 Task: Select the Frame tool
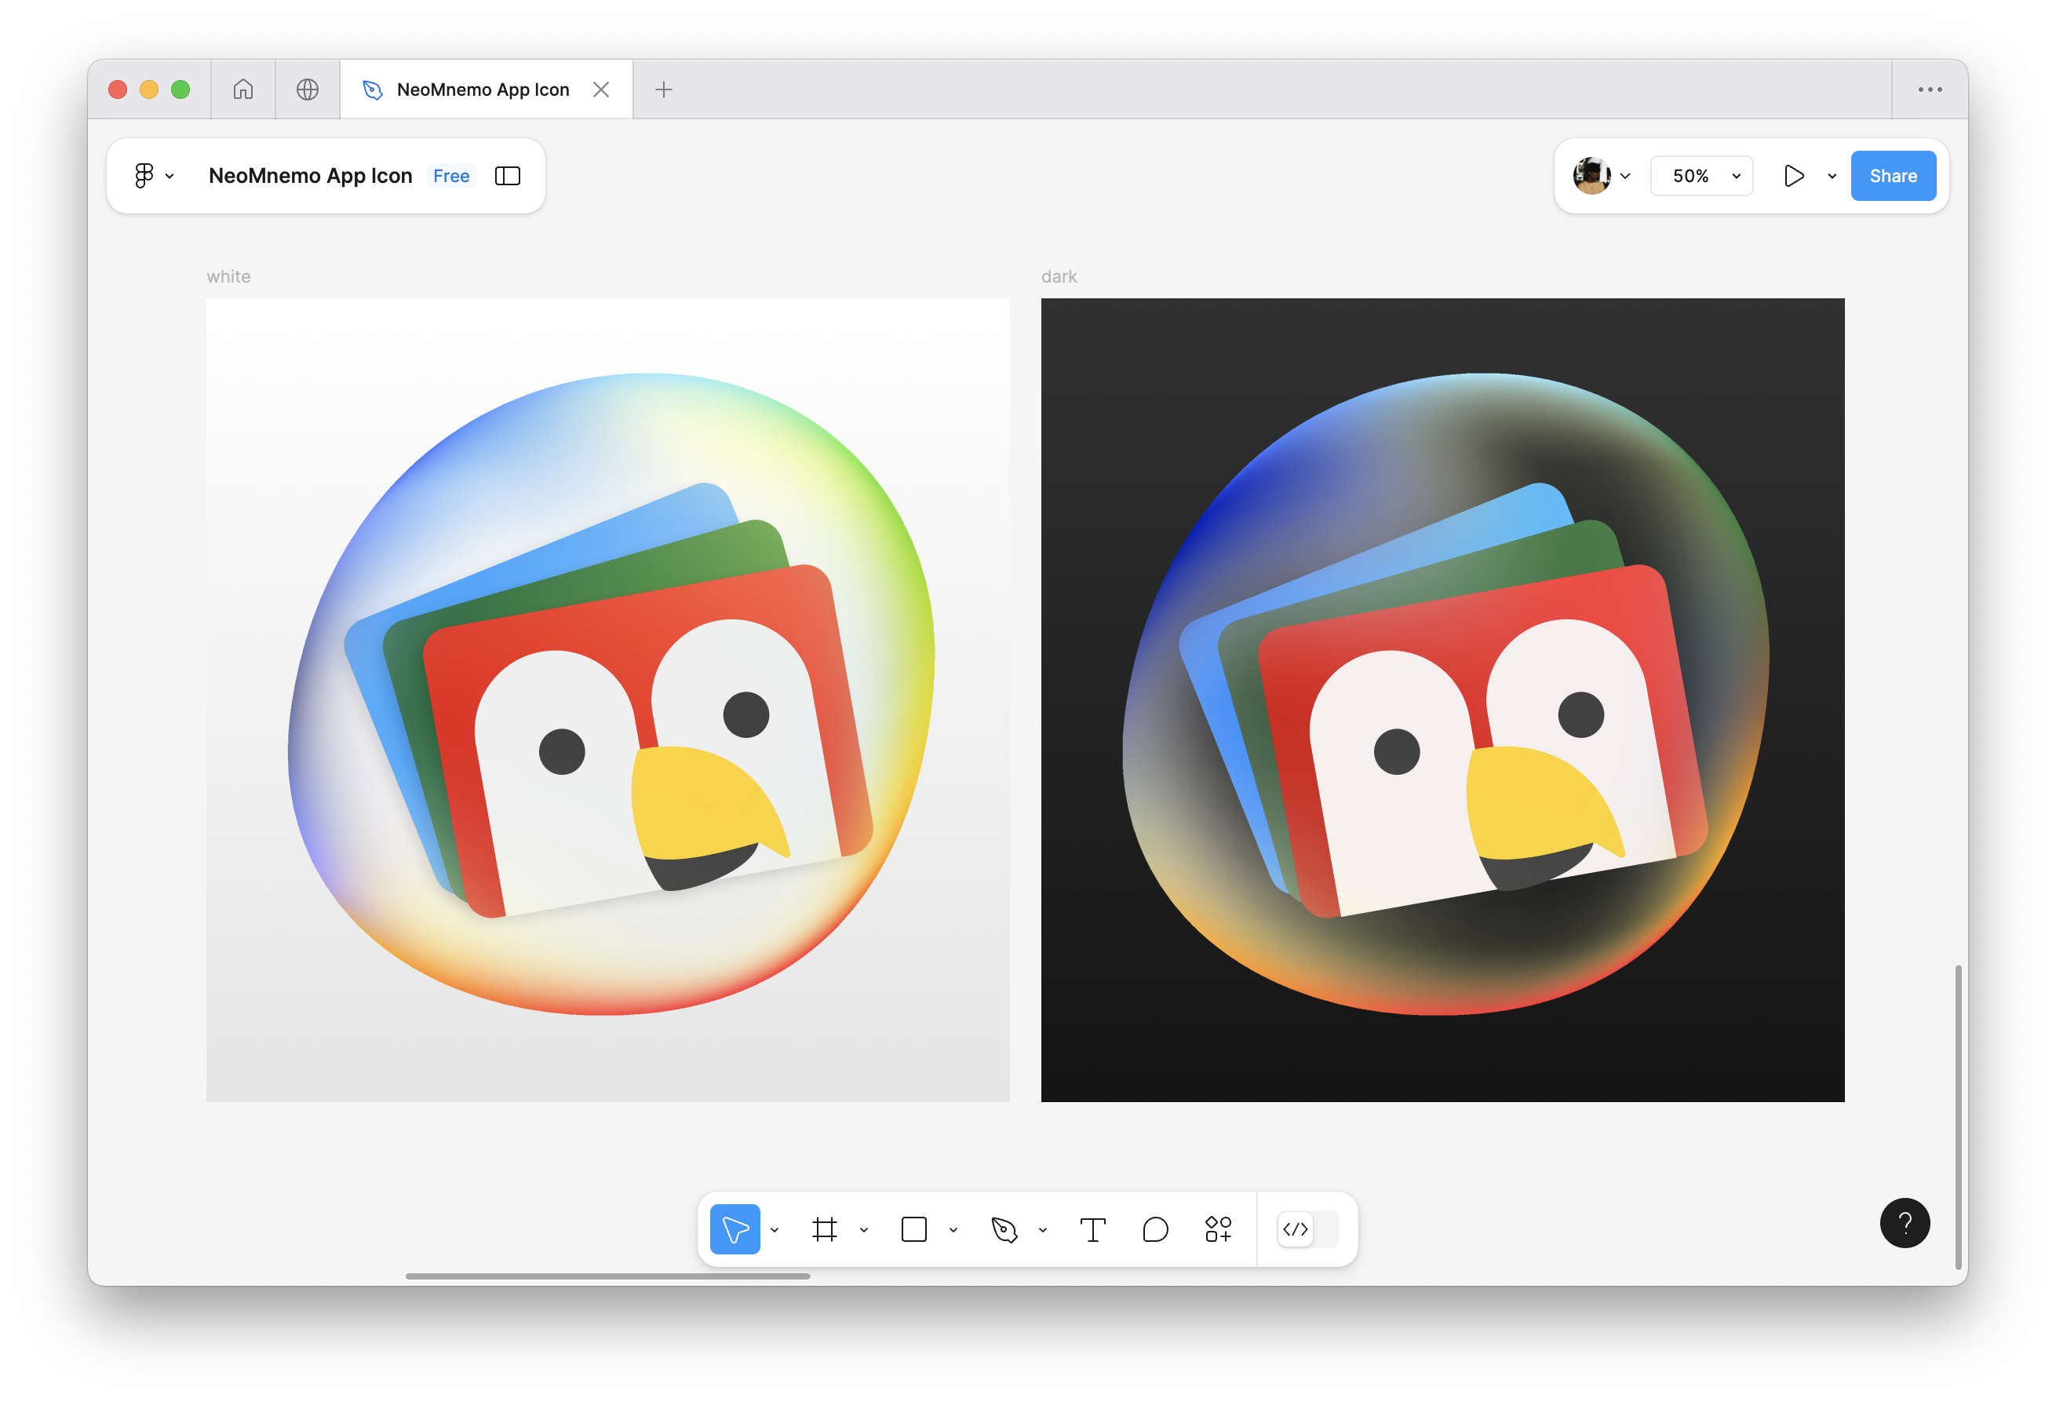[825, 1229]
